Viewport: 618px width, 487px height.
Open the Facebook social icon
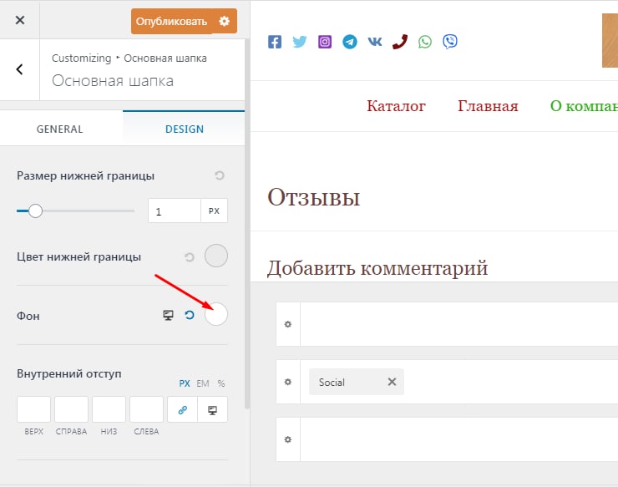(275, 42)
